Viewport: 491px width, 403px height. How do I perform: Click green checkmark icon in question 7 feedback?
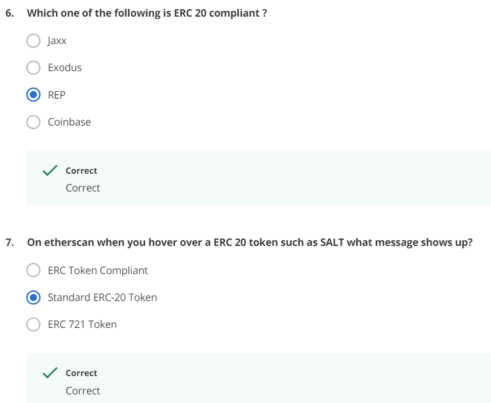(50, 373)
